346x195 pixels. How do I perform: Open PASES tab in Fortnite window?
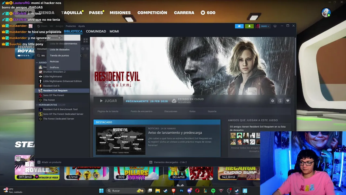click(x=96, y=13)
